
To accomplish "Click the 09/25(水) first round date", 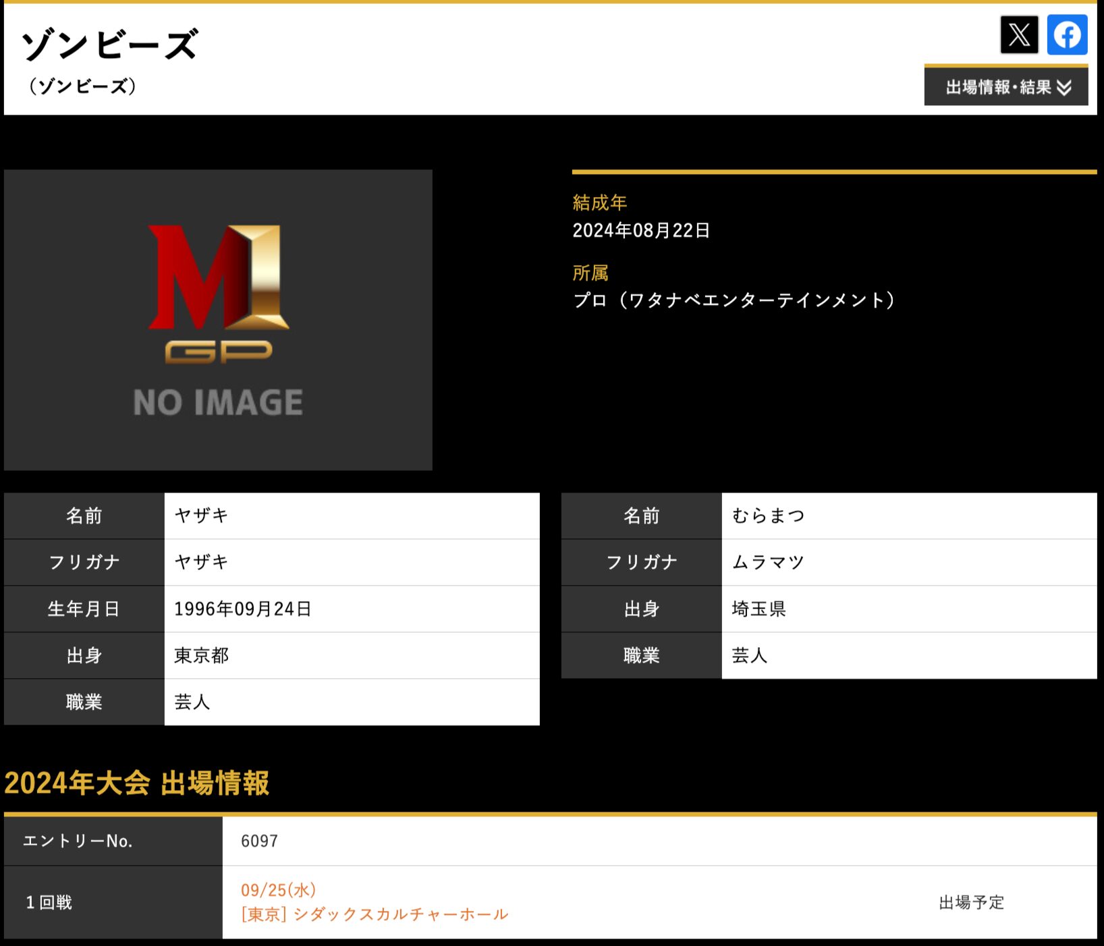I will [x=278, y=890].
